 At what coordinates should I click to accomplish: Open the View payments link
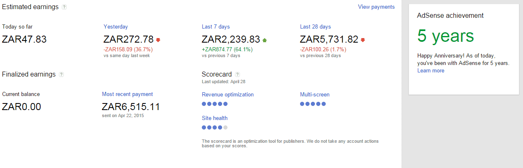(x=376, y=7)
